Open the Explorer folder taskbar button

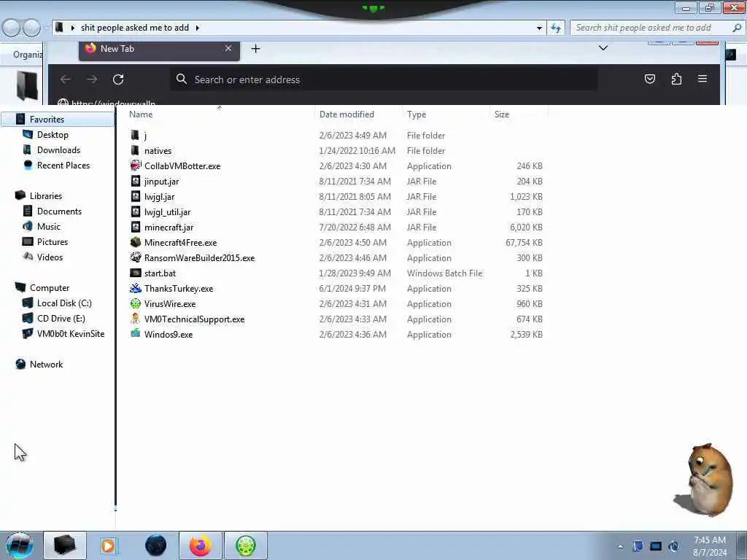point(65,545)
